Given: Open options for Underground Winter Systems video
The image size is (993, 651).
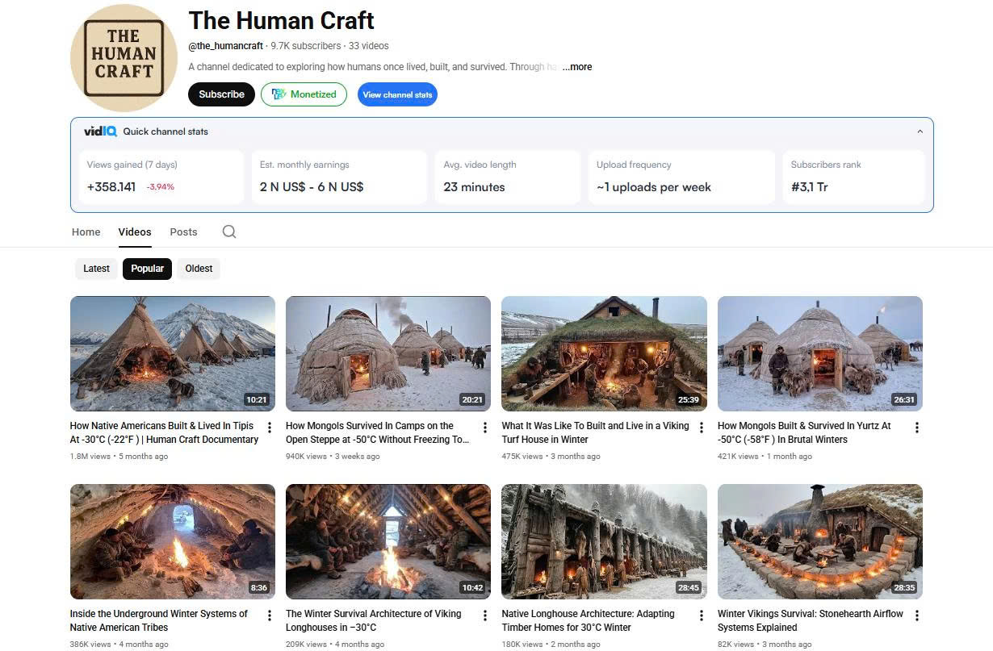Looking at the screenshot, I should 270,616.
